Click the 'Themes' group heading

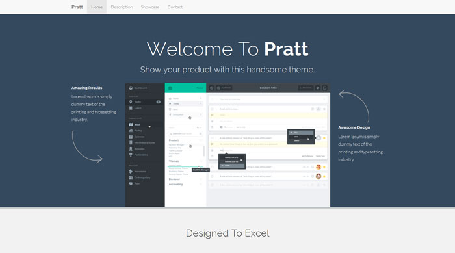(174, 161)
